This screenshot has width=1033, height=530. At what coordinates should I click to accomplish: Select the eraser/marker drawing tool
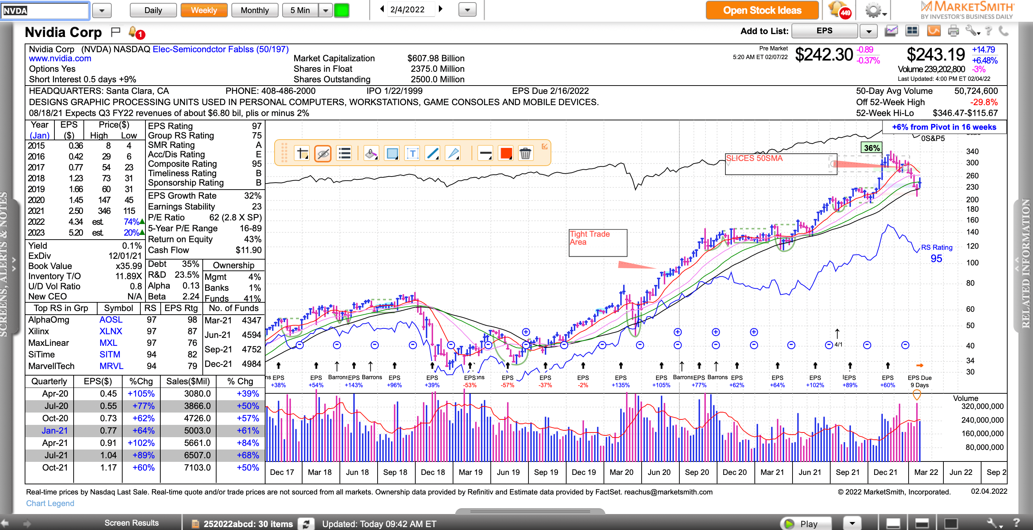point(371,153)
